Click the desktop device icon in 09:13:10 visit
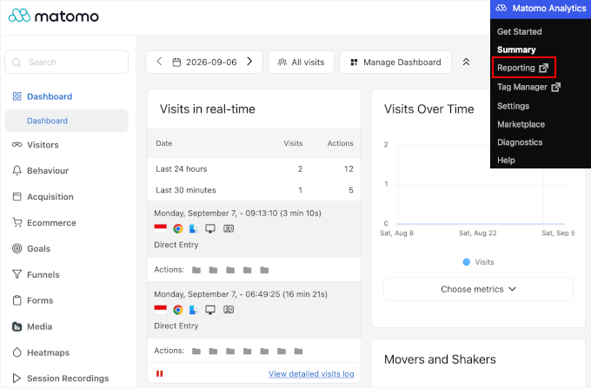 210,228
